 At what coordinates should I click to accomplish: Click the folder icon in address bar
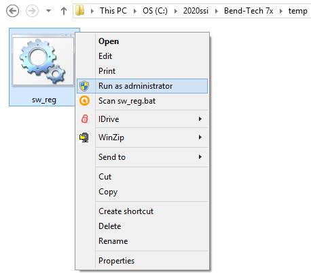tap(79, 10)
